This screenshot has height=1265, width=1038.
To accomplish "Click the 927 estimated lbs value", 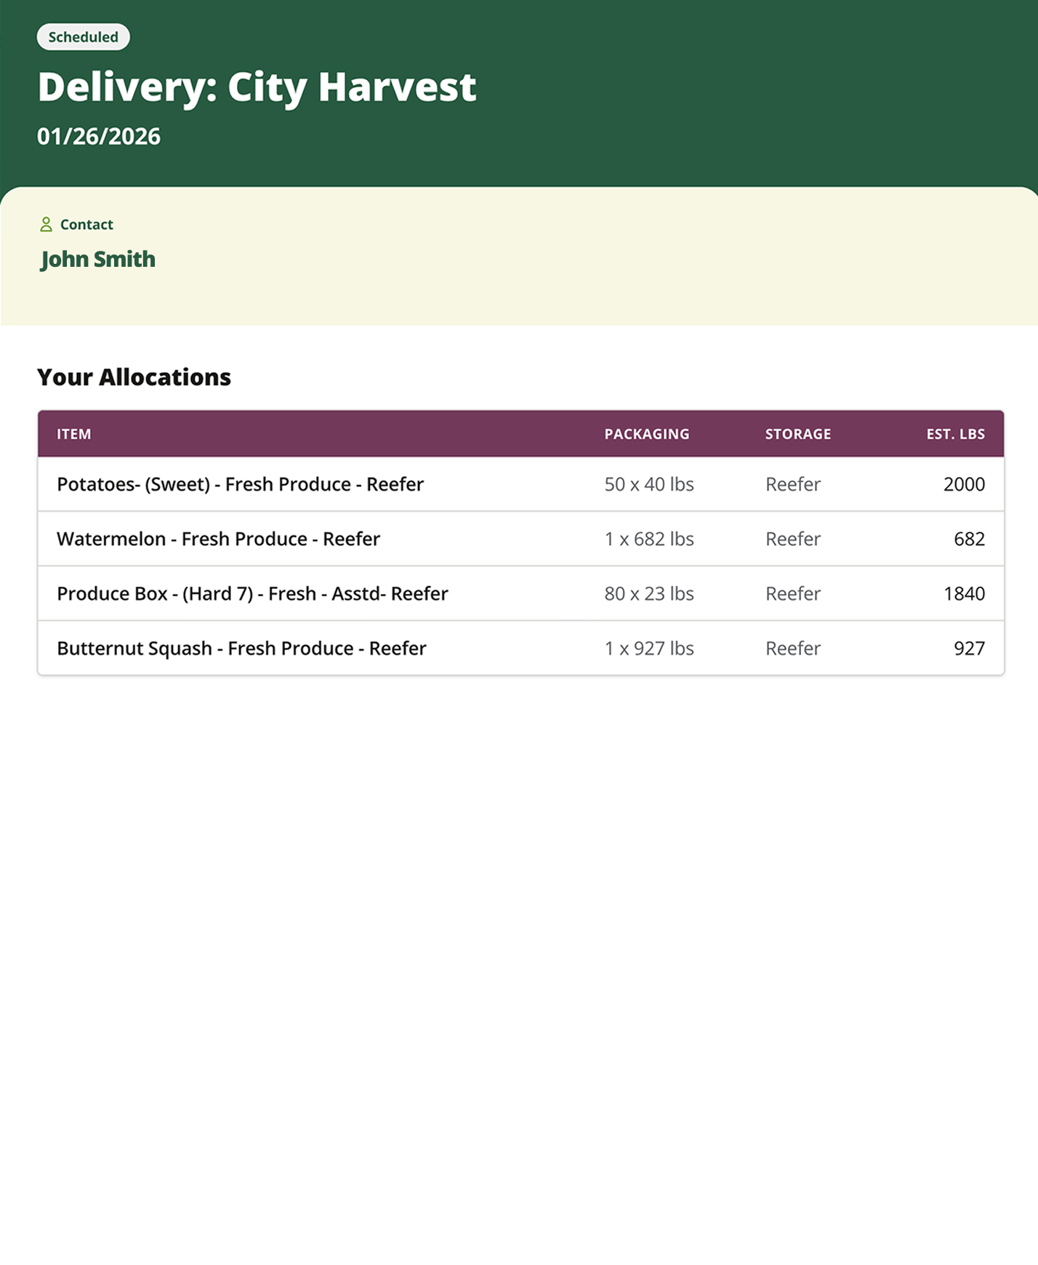I will 969,648.
